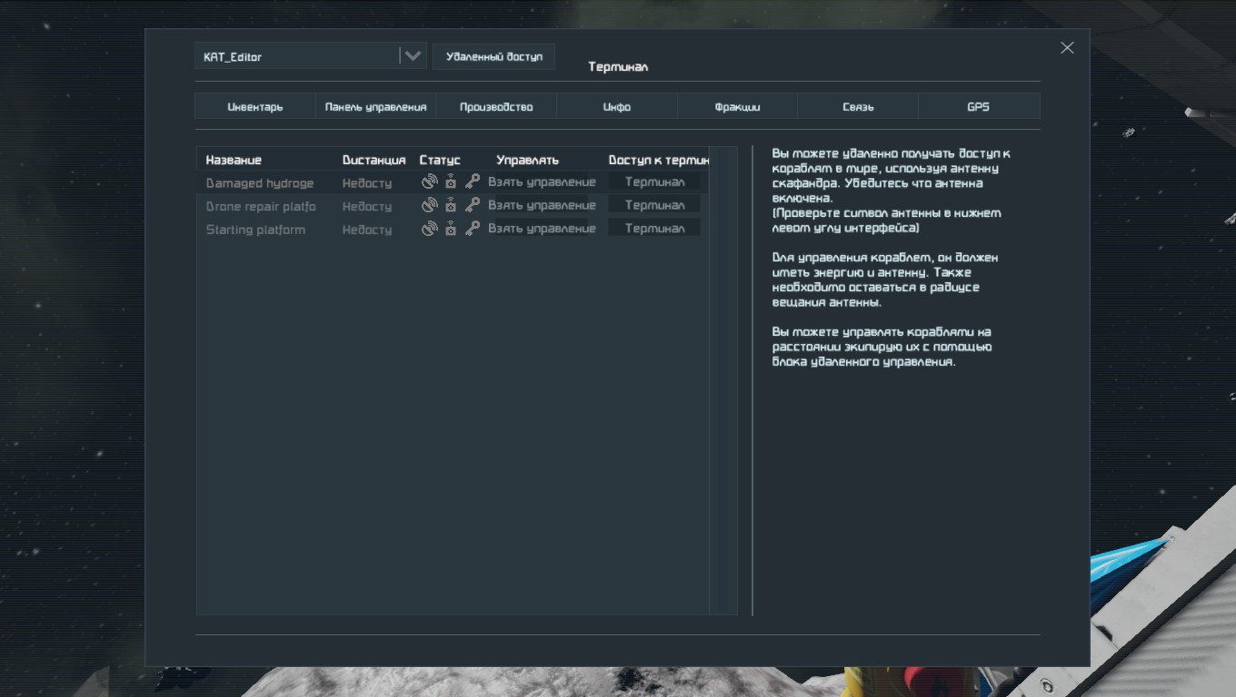1236x697 pixels.
Task: Click key icon in Damaged hydrogen row
Action: pyautogui.click(x=473, y=182)
